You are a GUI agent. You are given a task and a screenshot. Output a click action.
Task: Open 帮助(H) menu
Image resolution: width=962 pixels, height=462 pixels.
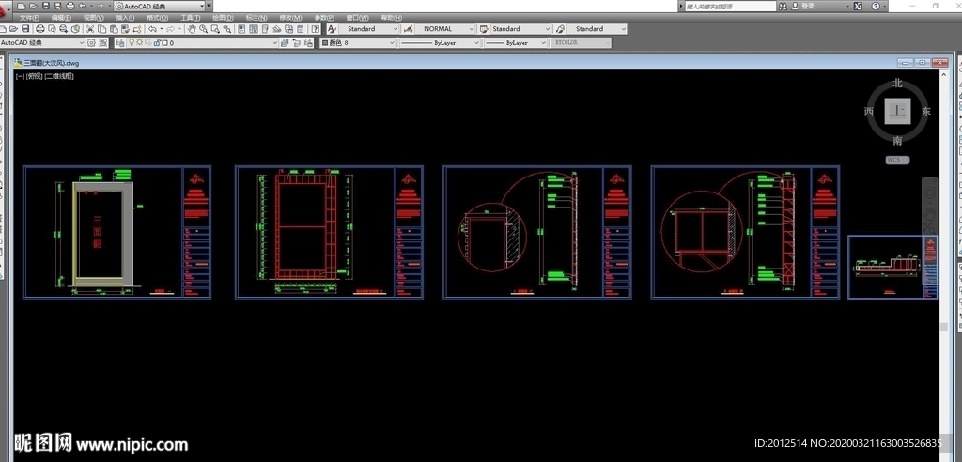[x=392, y=18]
